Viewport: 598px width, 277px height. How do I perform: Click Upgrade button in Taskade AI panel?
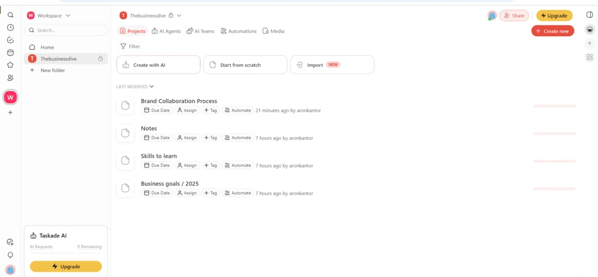click(66, 266)
